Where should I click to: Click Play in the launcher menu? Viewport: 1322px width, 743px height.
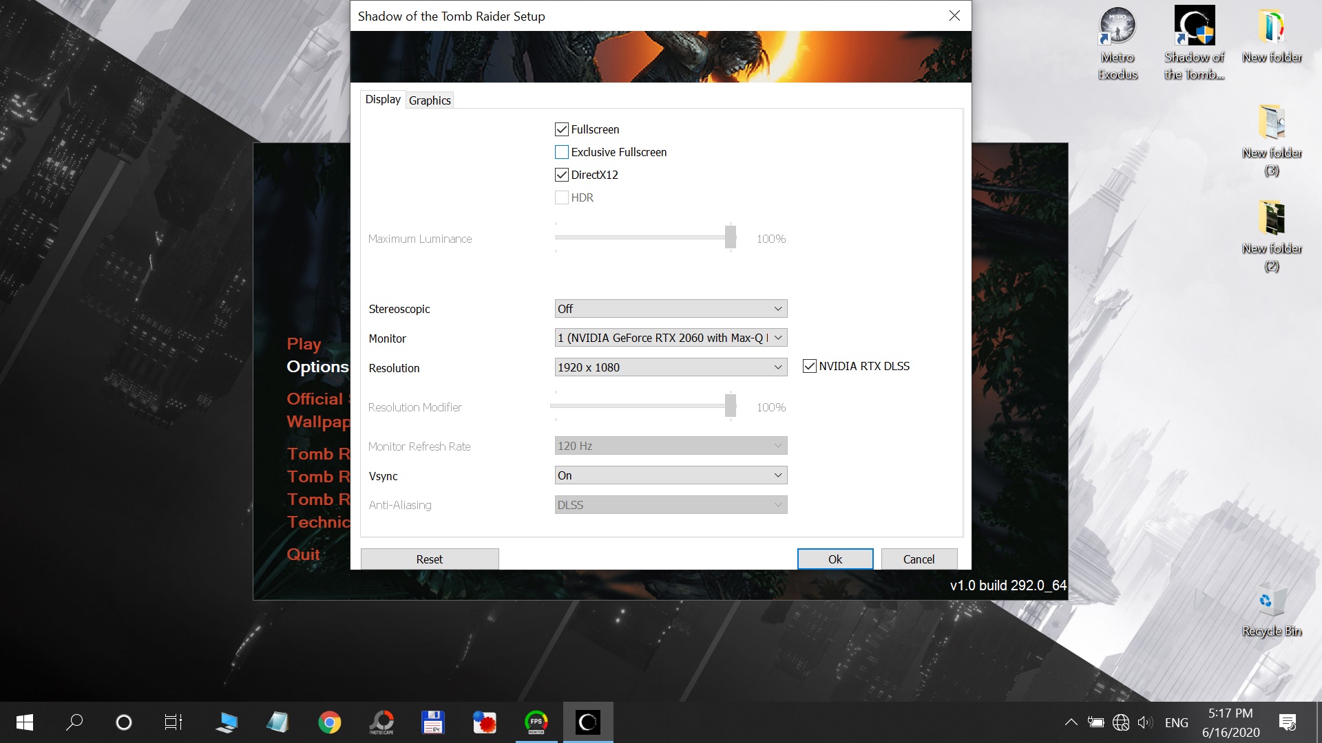pos(304,344)
